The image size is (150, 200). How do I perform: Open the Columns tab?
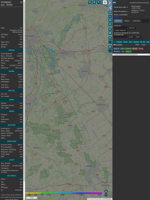click(137, 21)
